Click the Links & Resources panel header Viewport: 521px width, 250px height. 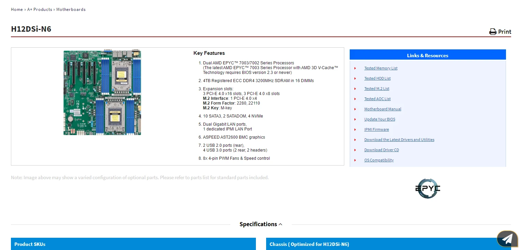tap(428, 55)
